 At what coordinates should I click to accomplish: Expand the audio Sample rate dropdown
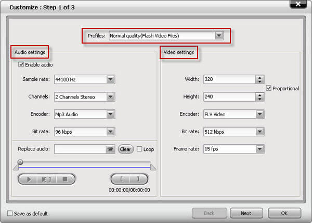point(111,79)
